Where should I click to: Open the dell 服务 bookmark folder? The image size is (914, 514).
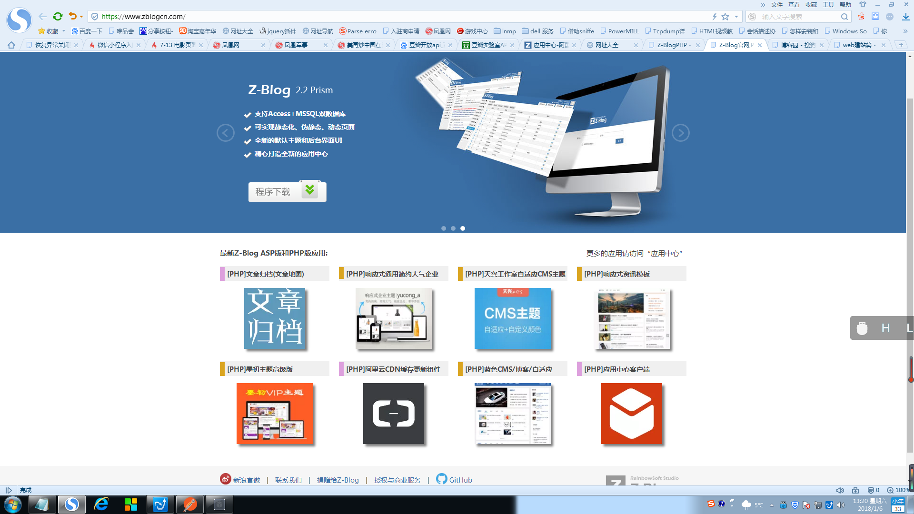pos(538,31)
